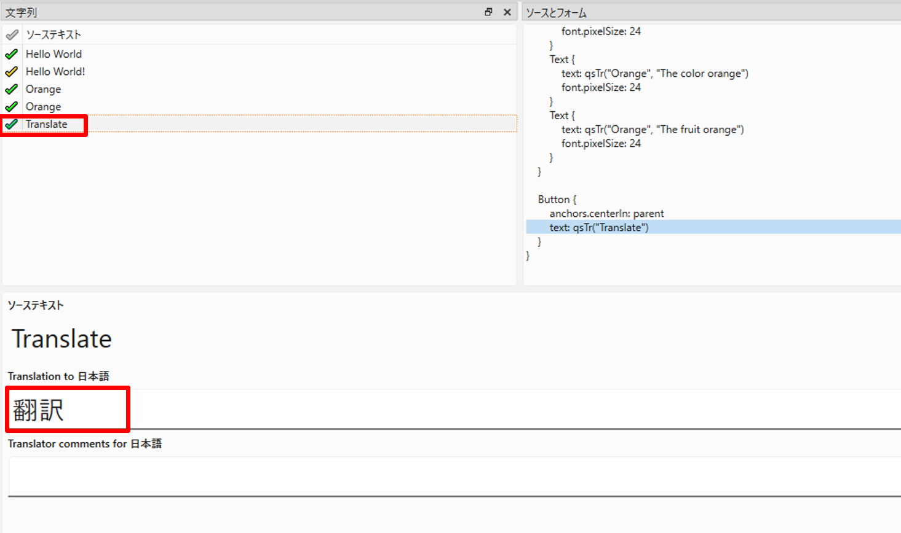Image resolution: width=901 pixels, height=533 pixels.
Task: Click the green check icon beside Translate
Action: 11,125
